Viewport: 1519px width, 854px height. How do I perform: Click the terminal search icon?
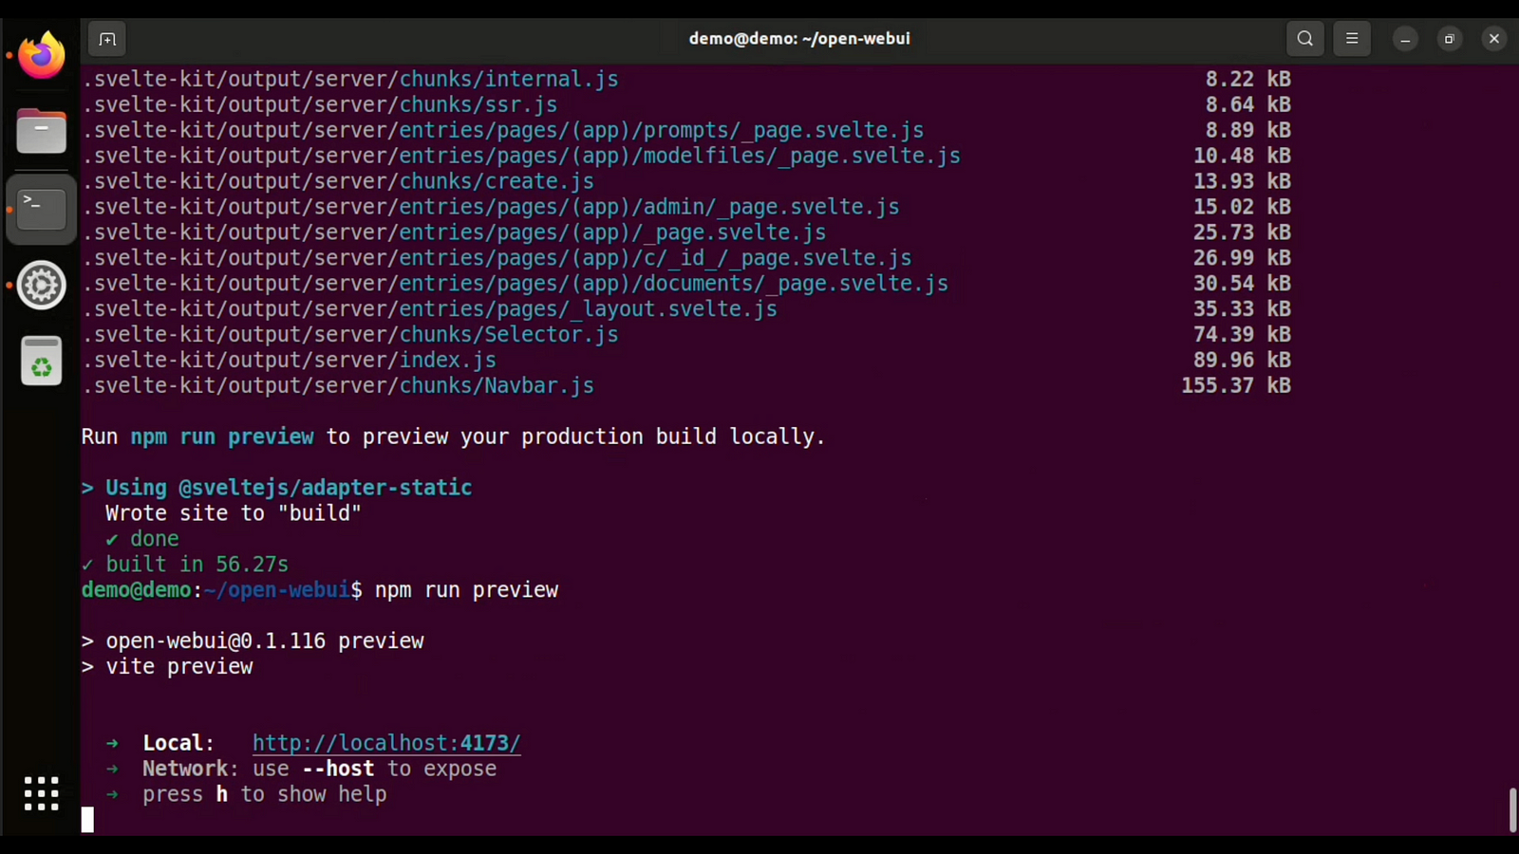coord(1305,39)
